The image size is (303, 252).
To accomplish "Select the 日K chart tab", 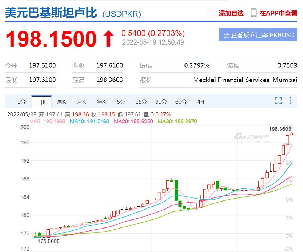I will [42, 102].
